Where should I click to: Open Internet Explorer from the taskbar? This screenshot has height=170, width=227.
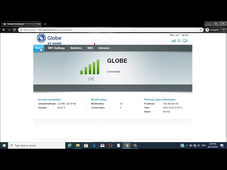point(70,146)
